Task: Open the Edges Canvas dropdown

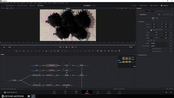Action: 159,43
